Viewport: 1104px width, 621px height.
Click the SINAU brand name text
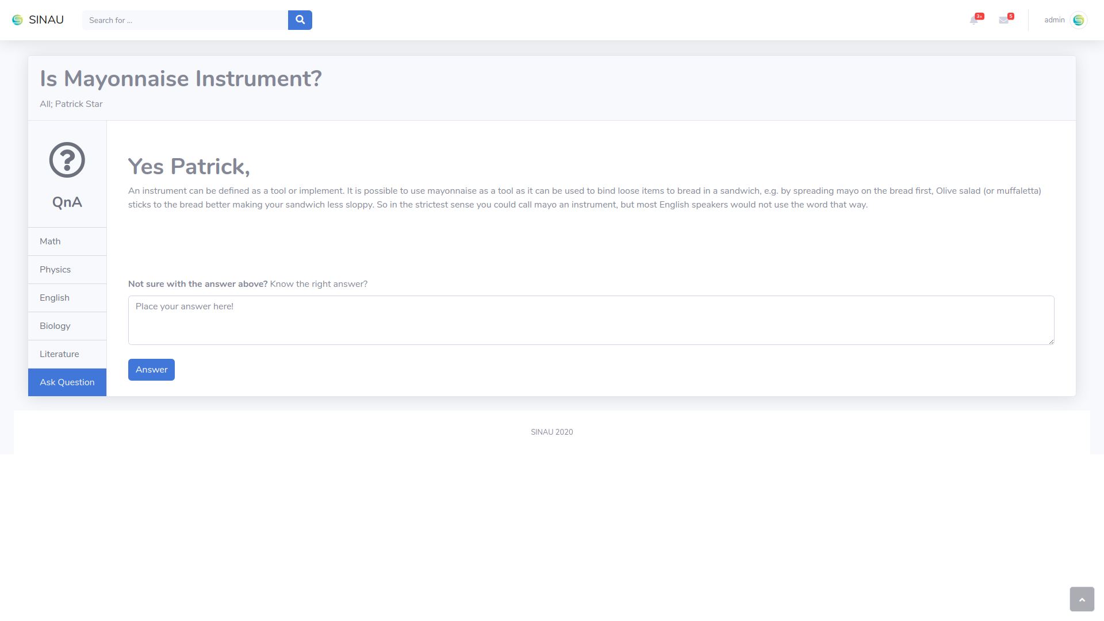point(46,20)
